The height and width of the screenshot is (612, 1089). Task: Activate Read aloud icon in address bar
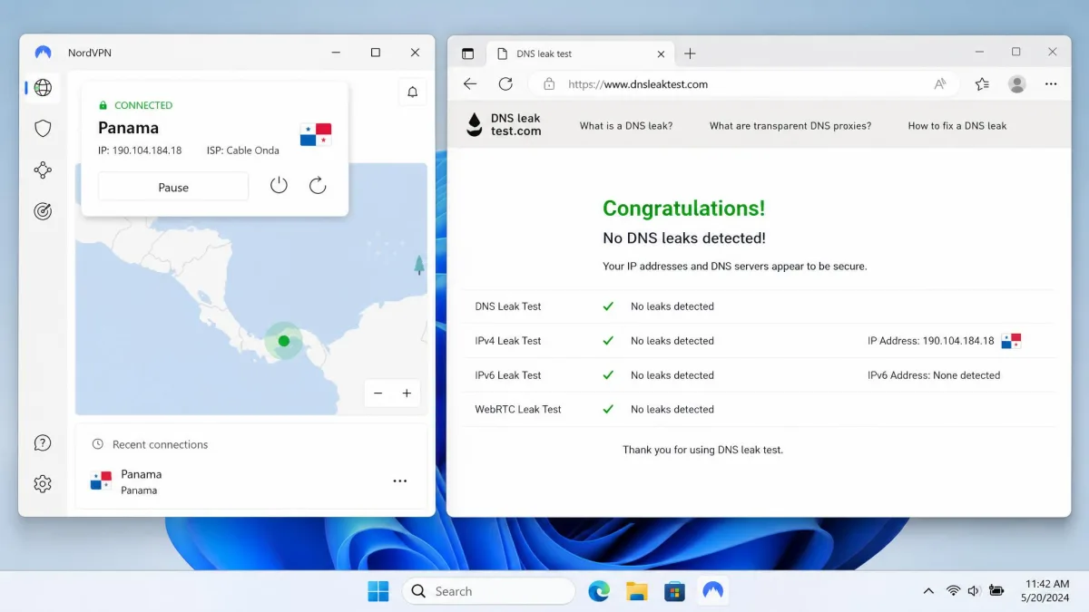939,84
